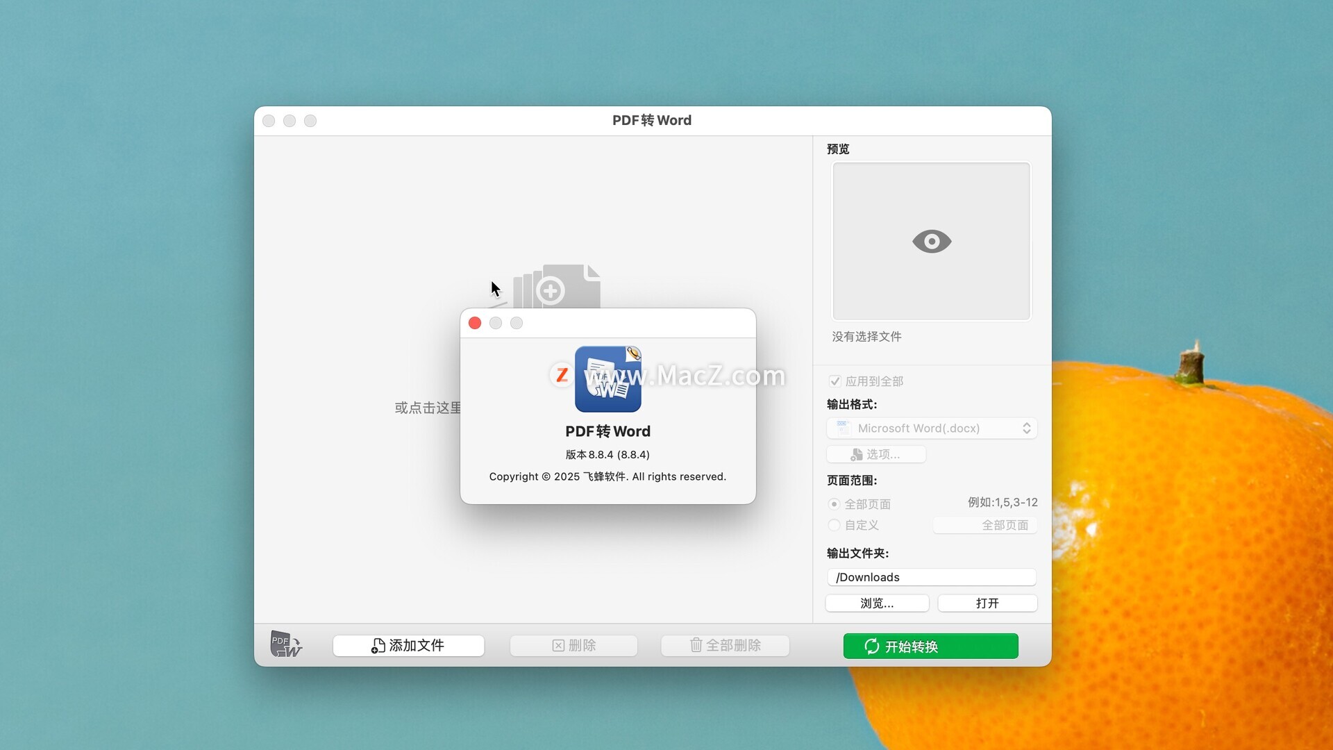This screenshot has width=1333, height=750.
Task: Click the docx file icon in format dropdown
Action: point(843,428)
